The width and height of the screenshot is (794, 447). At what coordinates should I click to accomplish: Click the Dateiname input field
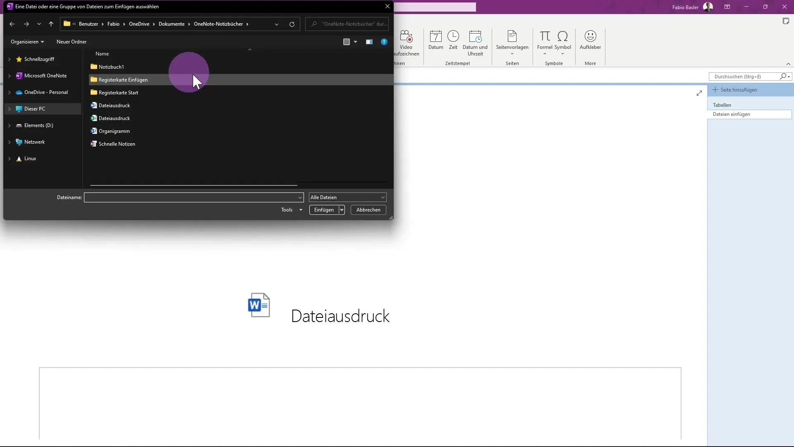(190, 197)
